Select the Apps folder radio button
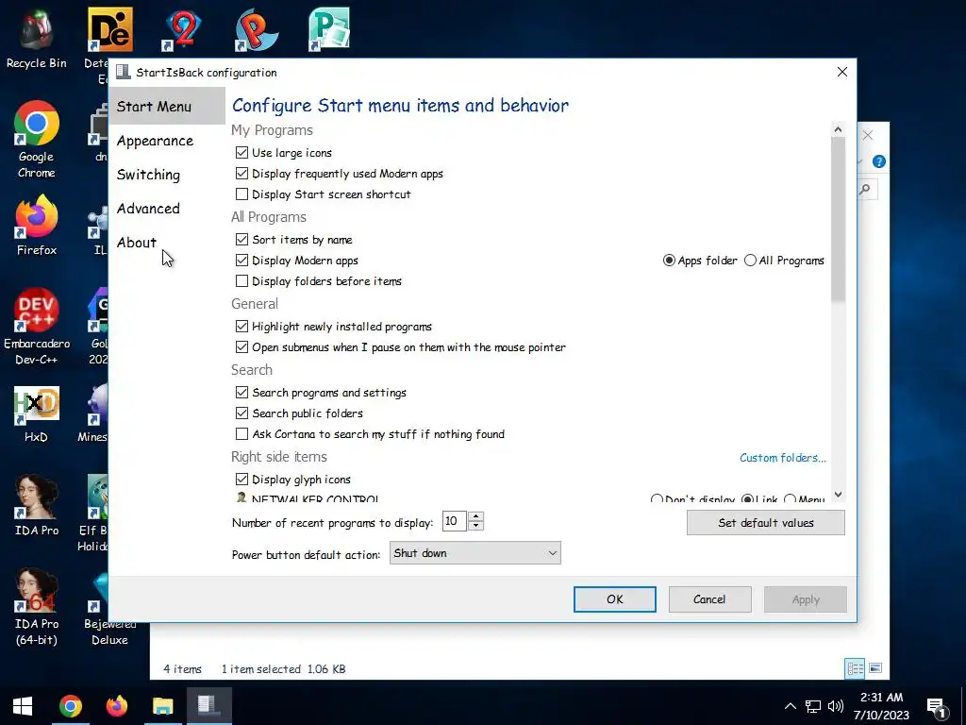This screenshot has height=725, width=966. click(x=669, y=261)
